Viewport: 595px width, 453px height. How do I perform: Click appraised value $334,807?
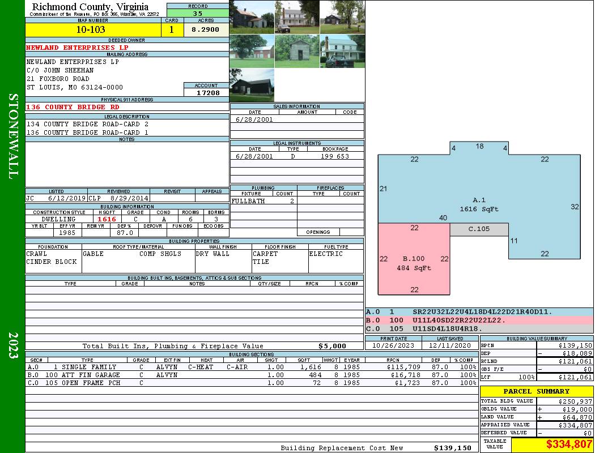coord(575,425)
